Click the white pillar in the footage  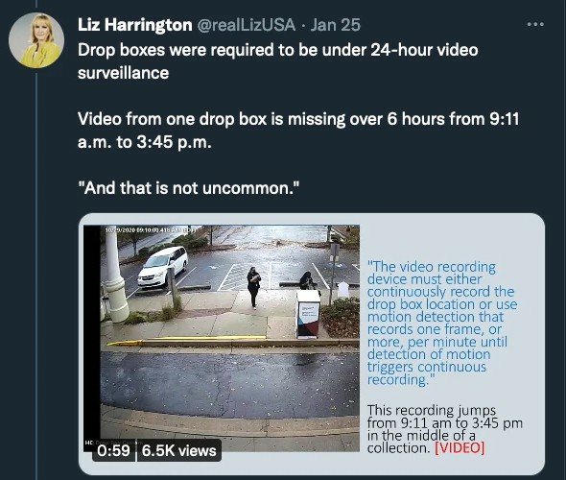115,275
